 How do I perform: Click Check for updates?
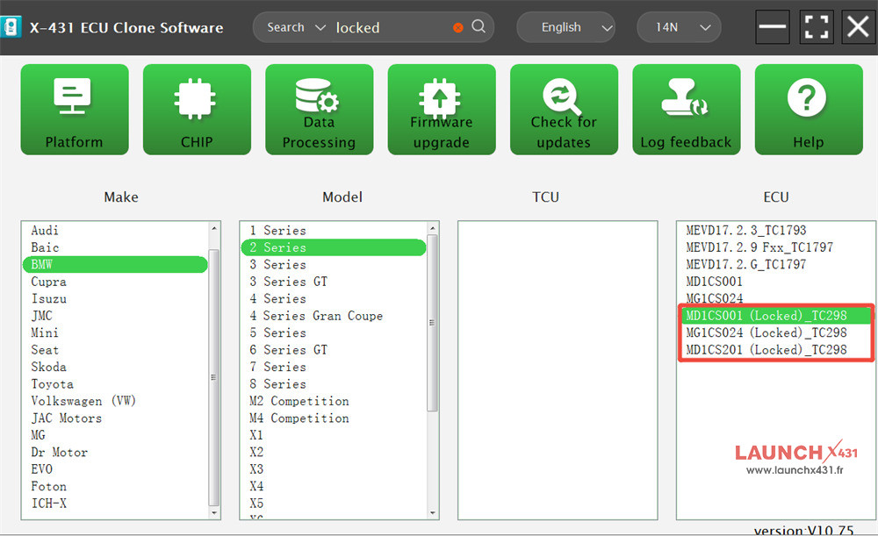(564, 109)
